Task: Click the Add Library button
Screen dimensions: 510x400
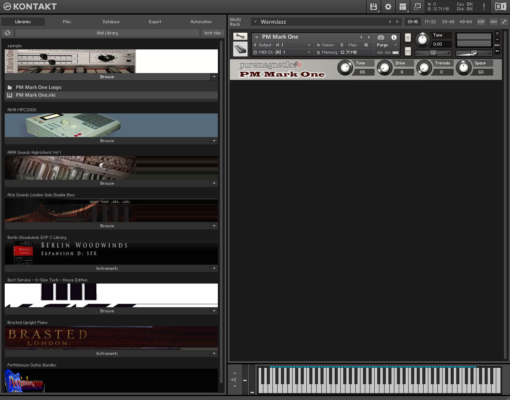Action: click(x=107, y=33)
